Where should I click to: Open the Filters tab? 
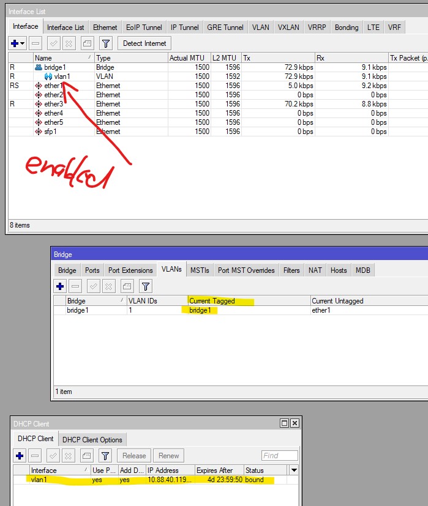[x=291, y=270]
